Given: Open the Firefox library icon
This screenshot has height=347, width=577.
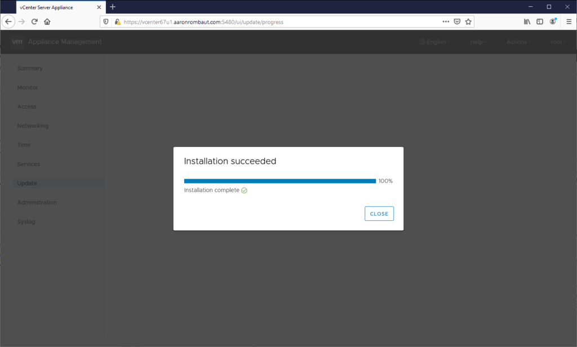Looking at the screenshot, I should pos(527,21).
